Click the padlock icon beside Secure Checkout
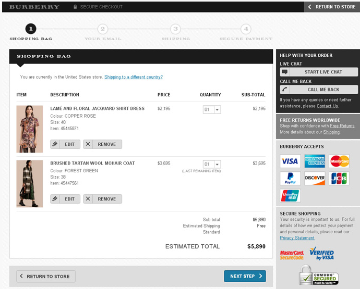This screenshot has height=289, width=360. coord(75,7)
